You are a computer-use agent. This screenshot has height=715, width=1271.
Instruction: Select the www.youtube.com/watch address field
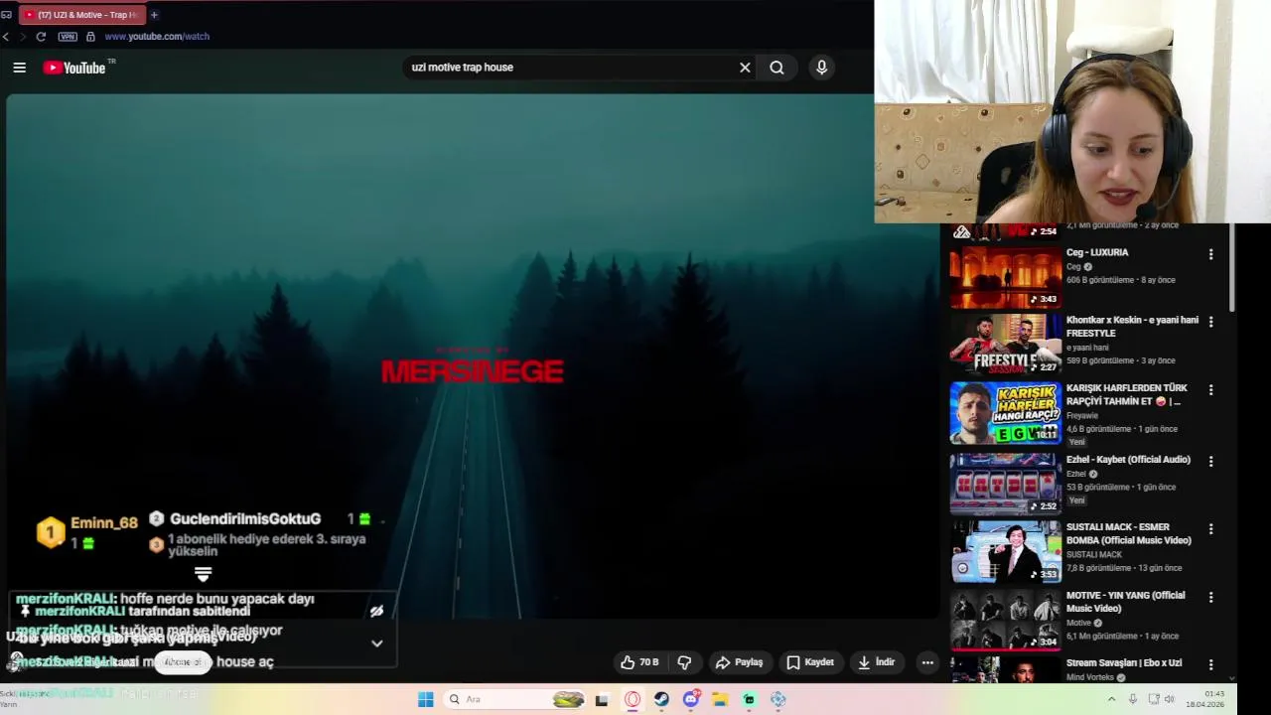[x=157, y=37]
